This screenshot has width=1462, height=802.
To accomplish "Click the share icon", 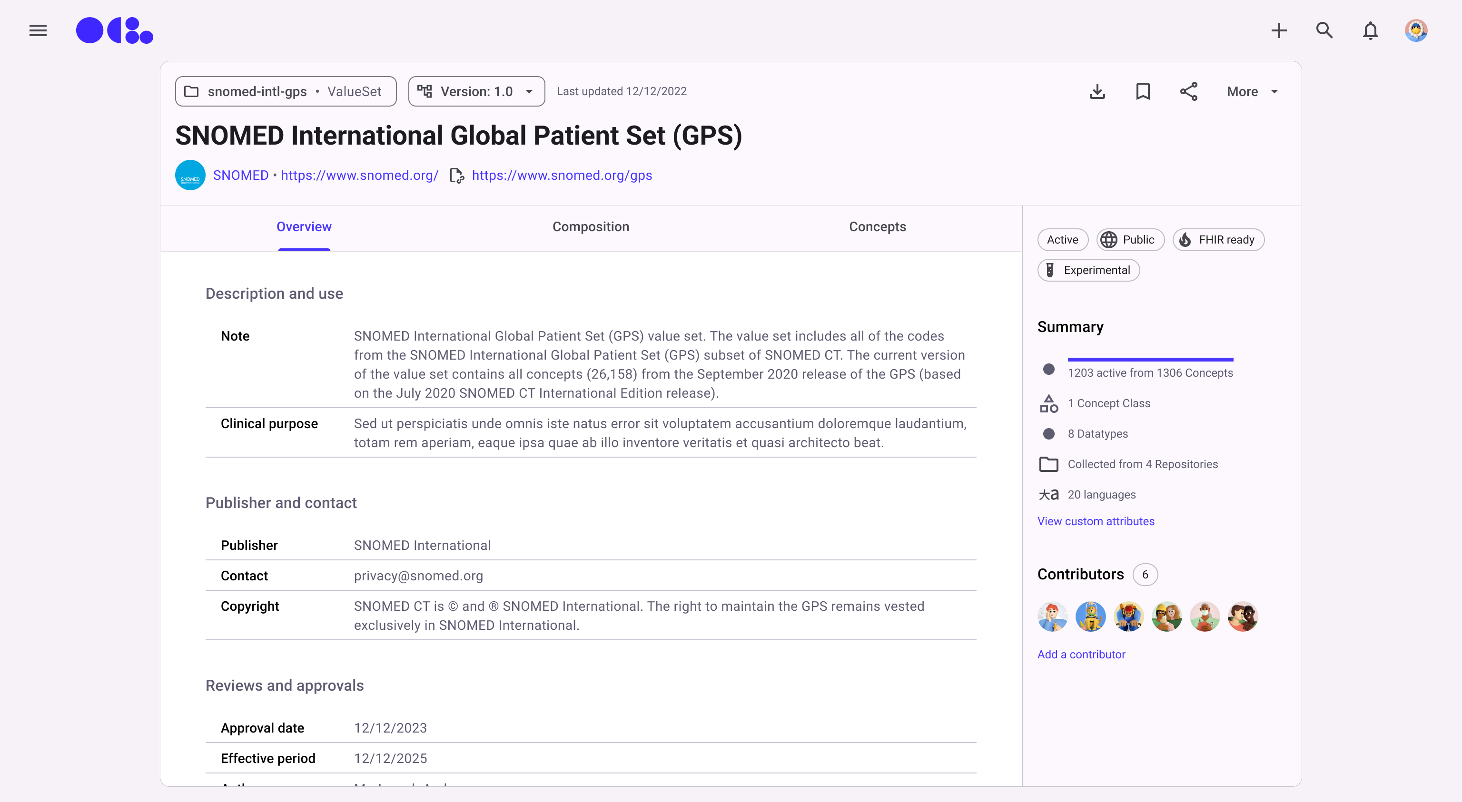I will pyautogui.click(x=1188, y=91).
